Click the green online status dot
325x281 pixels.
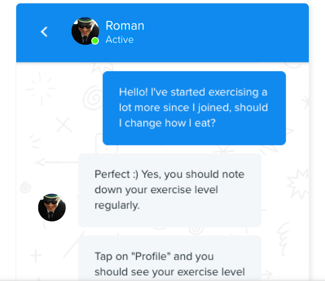pyautogui.click(x=95, y=41)
